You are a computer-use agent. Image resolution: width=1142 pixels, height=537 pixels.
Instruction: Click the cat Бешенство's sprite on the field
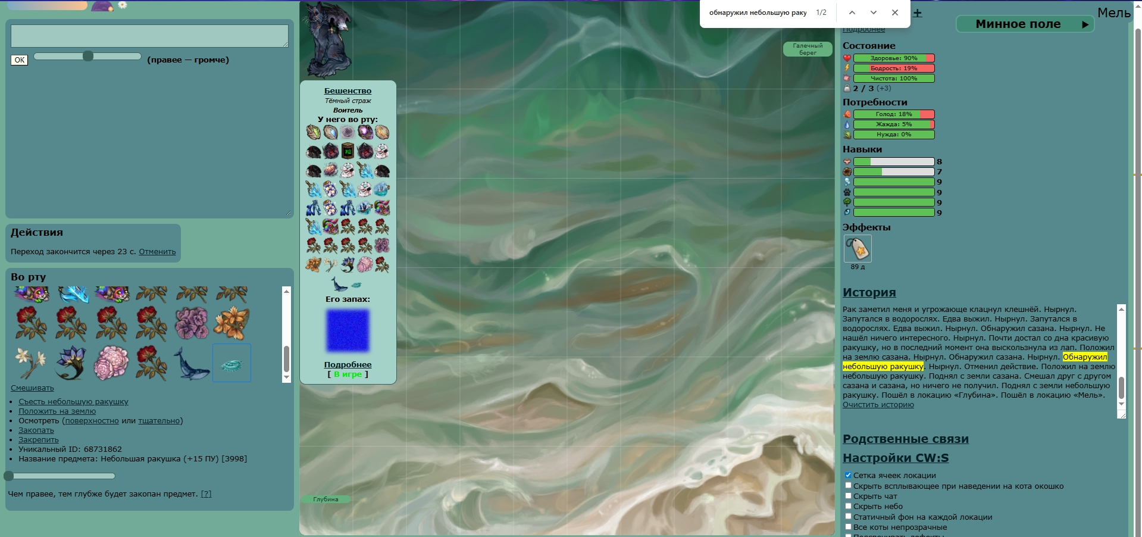pos(326,40)
